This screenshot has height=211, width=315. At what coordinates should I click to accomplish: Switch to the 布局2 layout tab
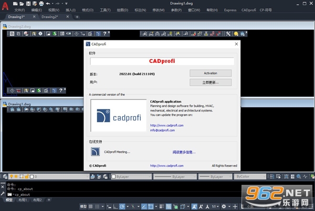pos(37,200)
